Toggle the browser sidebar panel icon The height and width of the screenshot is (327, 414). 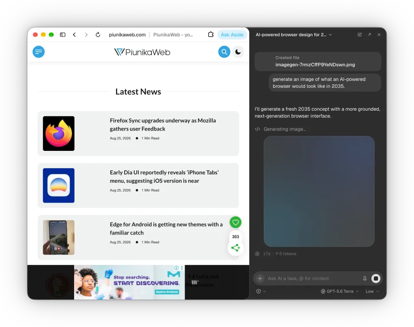tap(63, 35)
